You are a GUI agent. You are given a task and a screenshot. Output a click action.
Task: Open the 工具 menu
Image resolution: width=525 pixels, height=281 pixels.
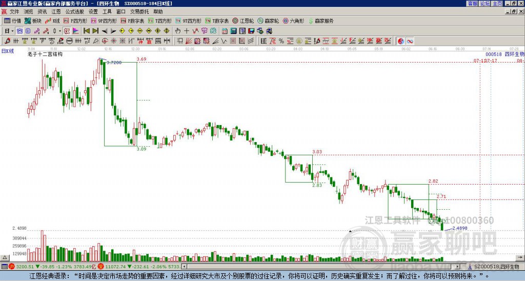[107, 12]
